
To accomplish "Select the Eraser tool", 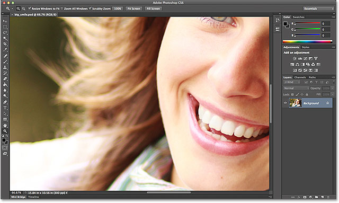I will (5, 79).
